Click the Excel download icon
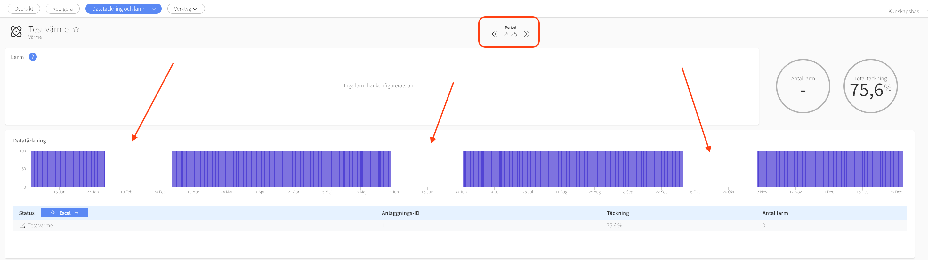 pyautogui.click(x=53, y=213)
